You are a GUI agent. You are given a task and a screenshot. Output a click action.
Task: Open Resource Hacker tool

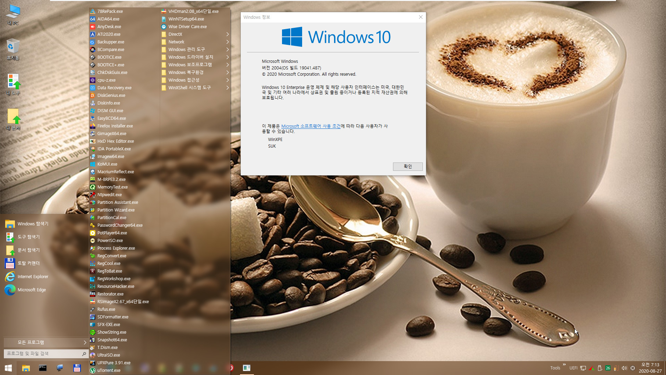[116, 286]
